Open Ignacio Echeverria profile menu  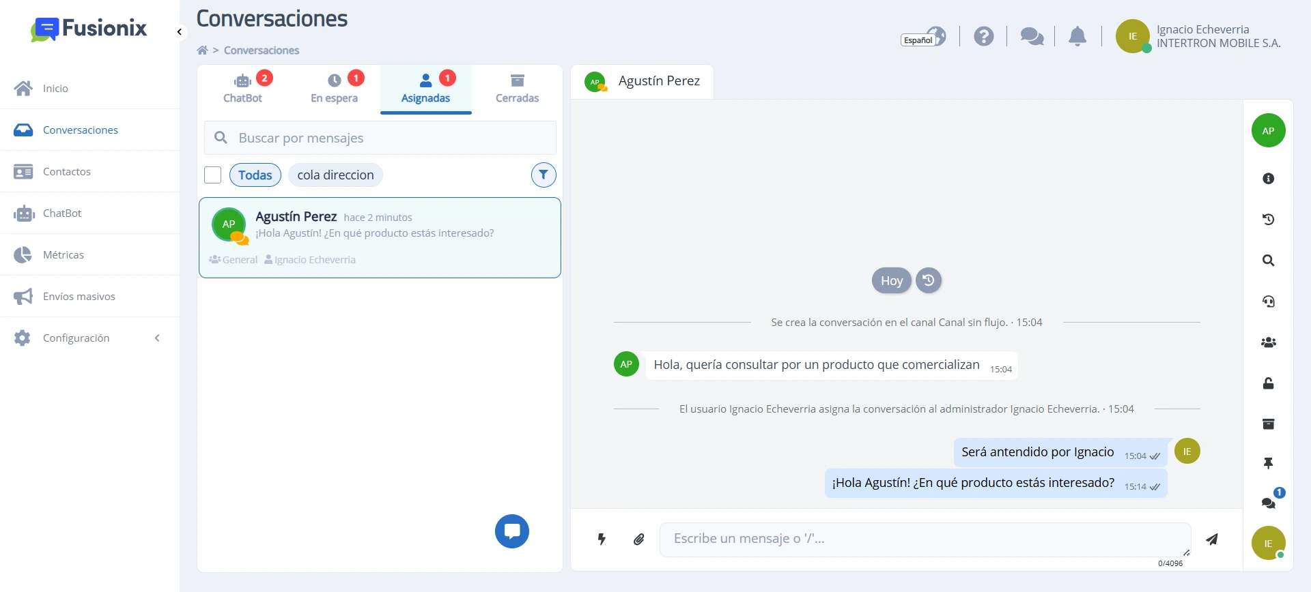tap(1198, 36)
